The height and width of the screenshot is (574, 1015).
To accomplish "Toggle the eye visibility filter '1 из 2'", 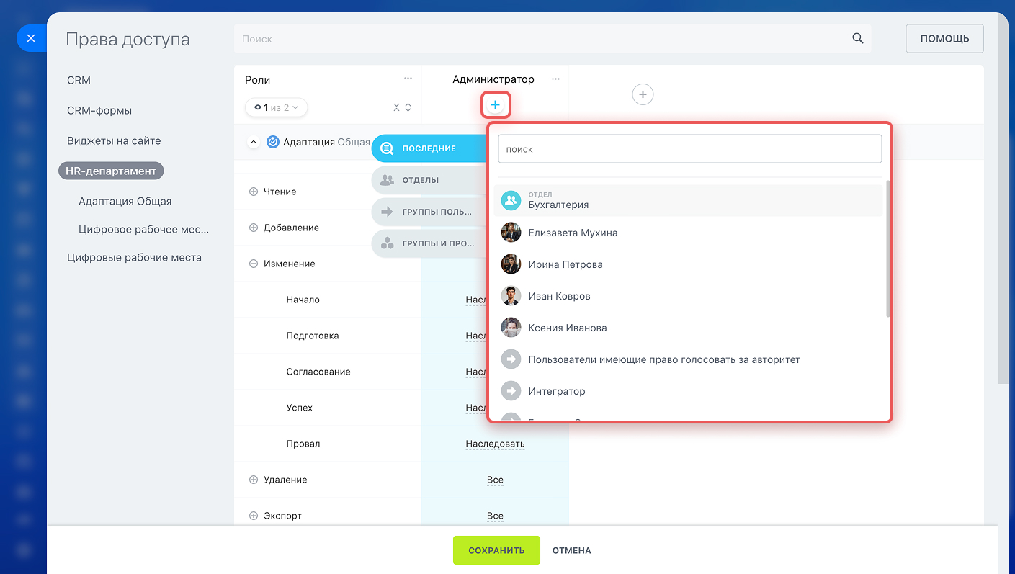I will pos(276,107).
